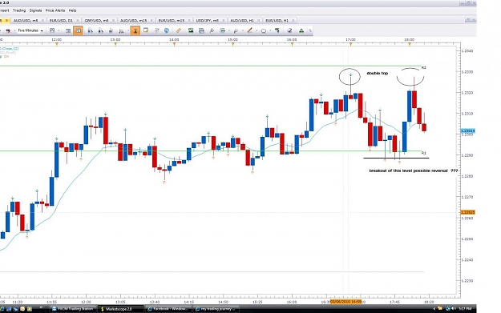Open the Signals menu
Viewport: 501px width, 313px height.
[x=35, y=10]
